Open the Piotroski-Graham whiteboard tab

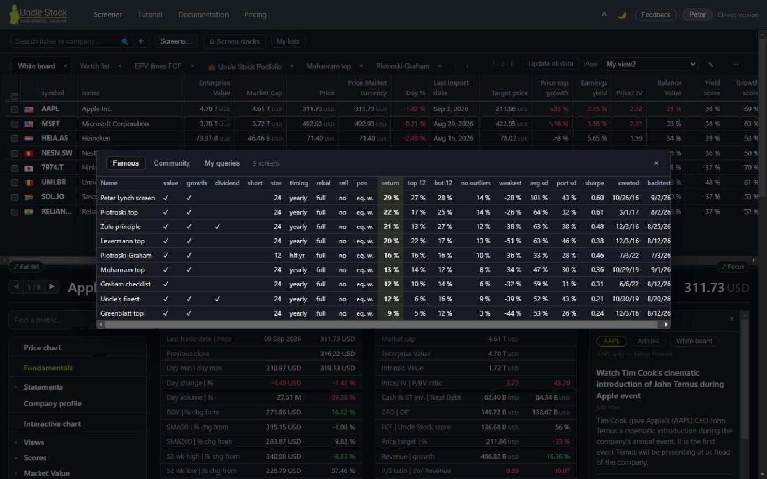[x=403, y=66]
